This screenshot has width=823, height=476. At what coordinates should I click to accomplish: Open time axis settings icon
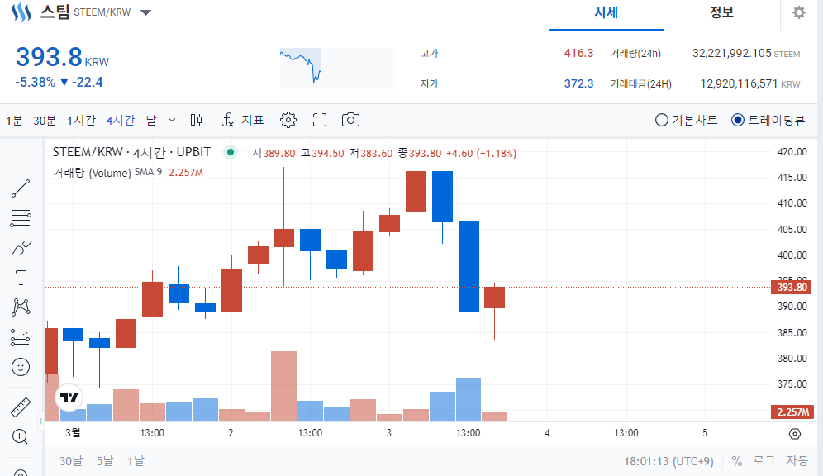point(795,434)
